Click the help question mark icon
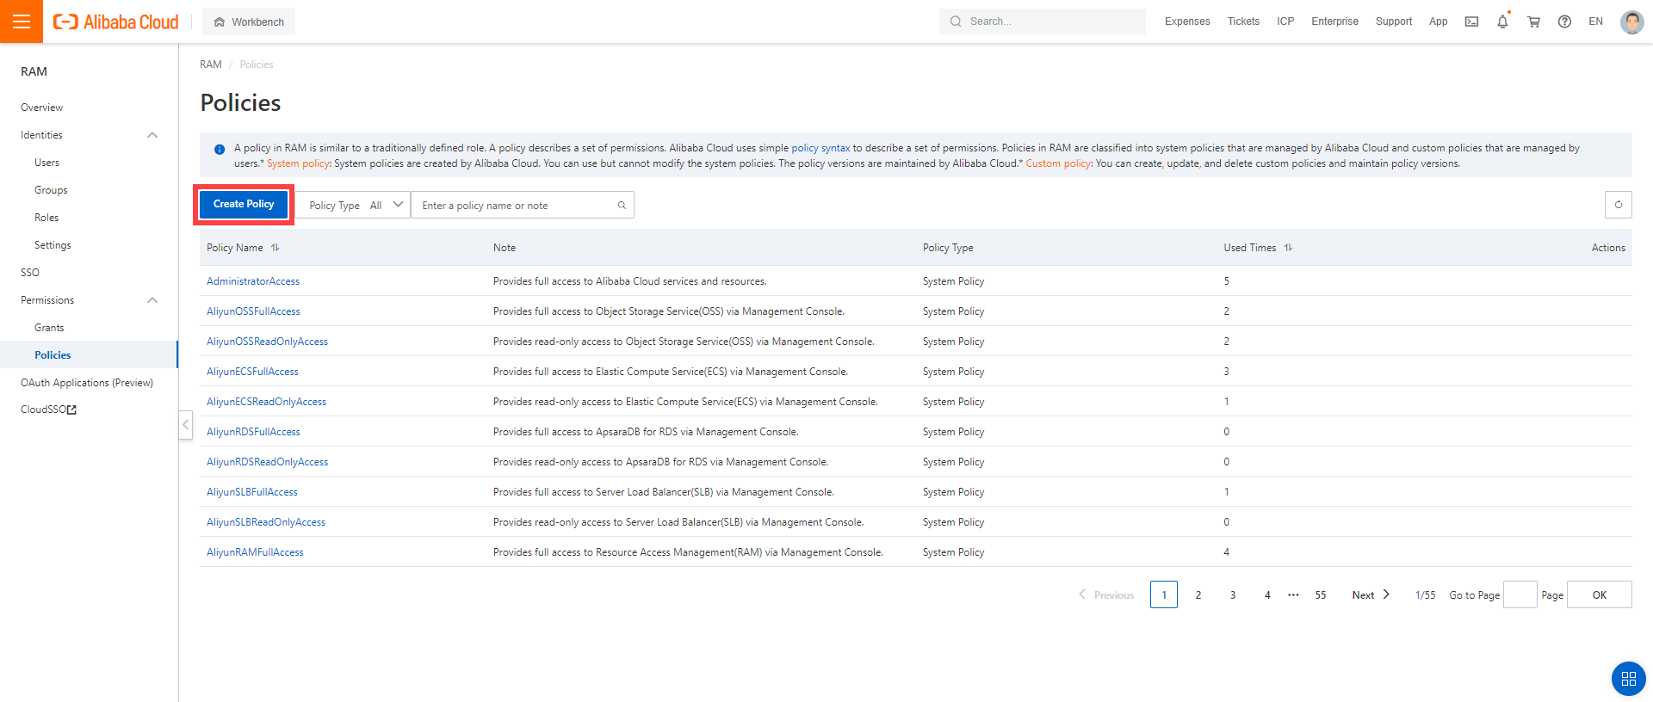Screen dimensions: 1653x702 1564,22
